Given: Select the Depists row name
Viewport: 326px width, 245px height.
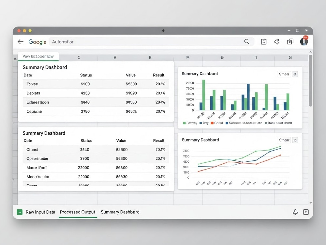Looking at the screenshot, I should click(33, 93).
